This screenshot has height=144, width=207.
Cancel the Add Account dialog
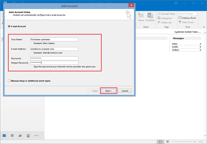coord(125,91)
